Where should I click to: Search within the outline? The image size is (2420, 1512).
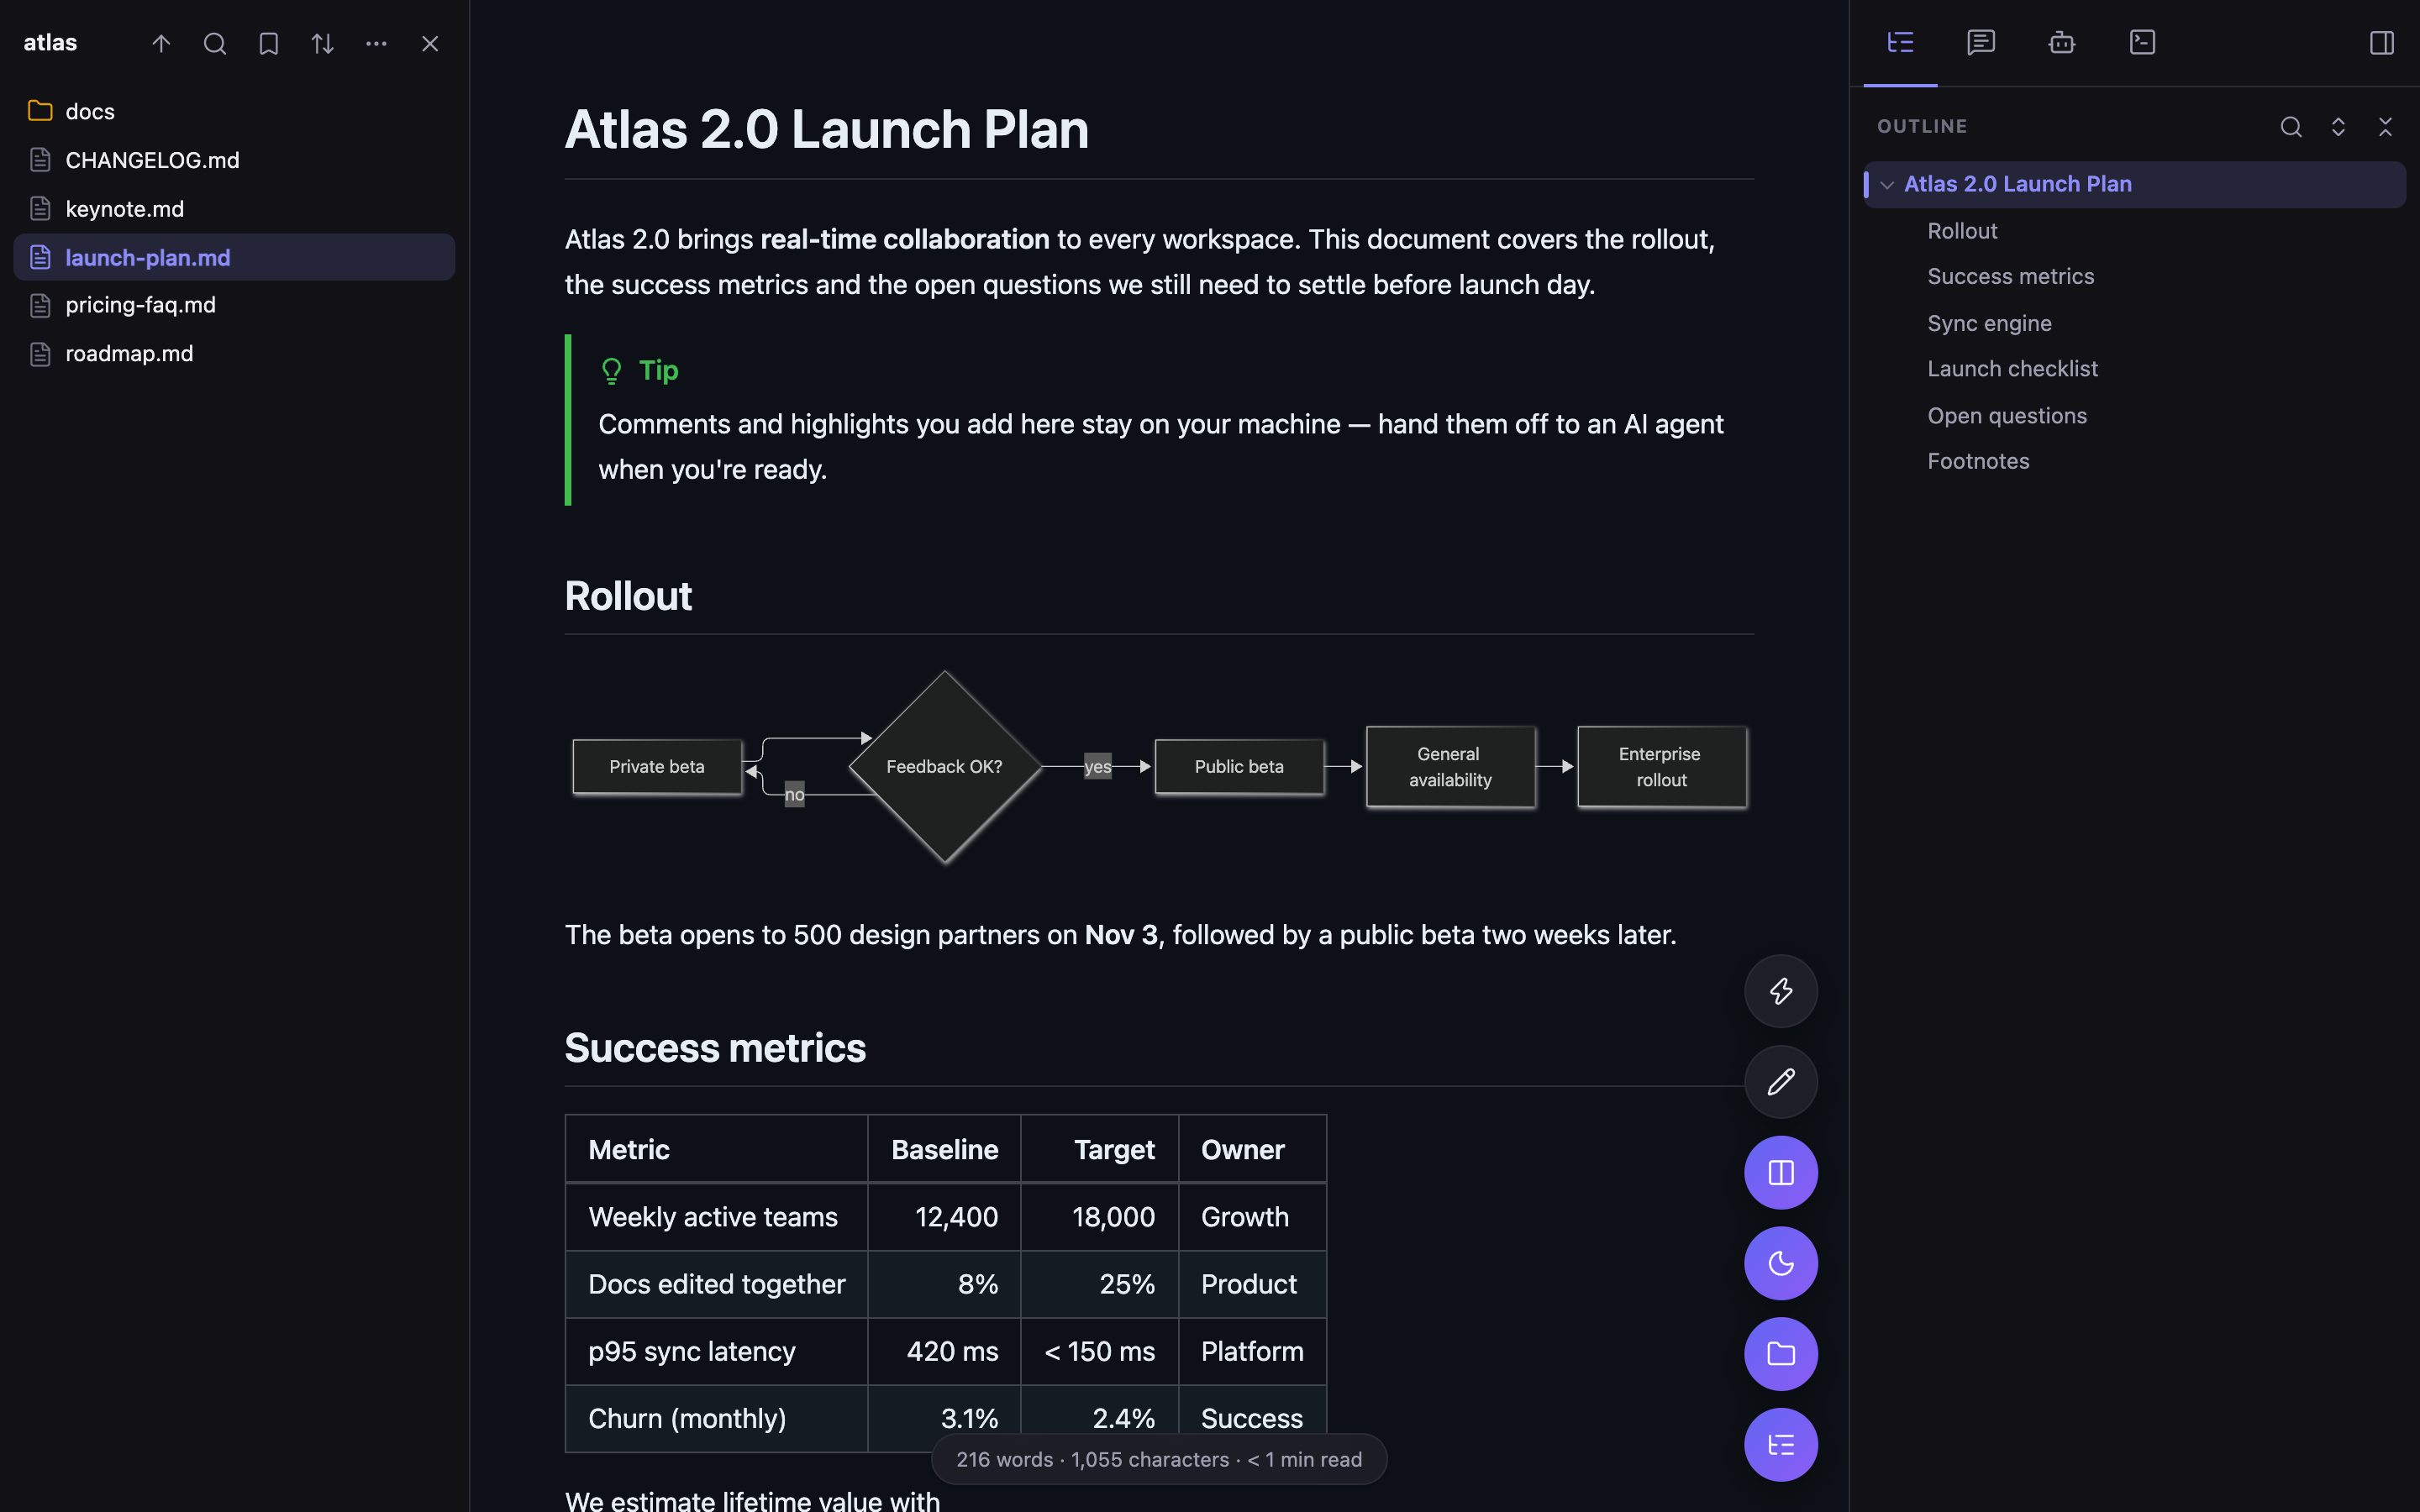2291,127
